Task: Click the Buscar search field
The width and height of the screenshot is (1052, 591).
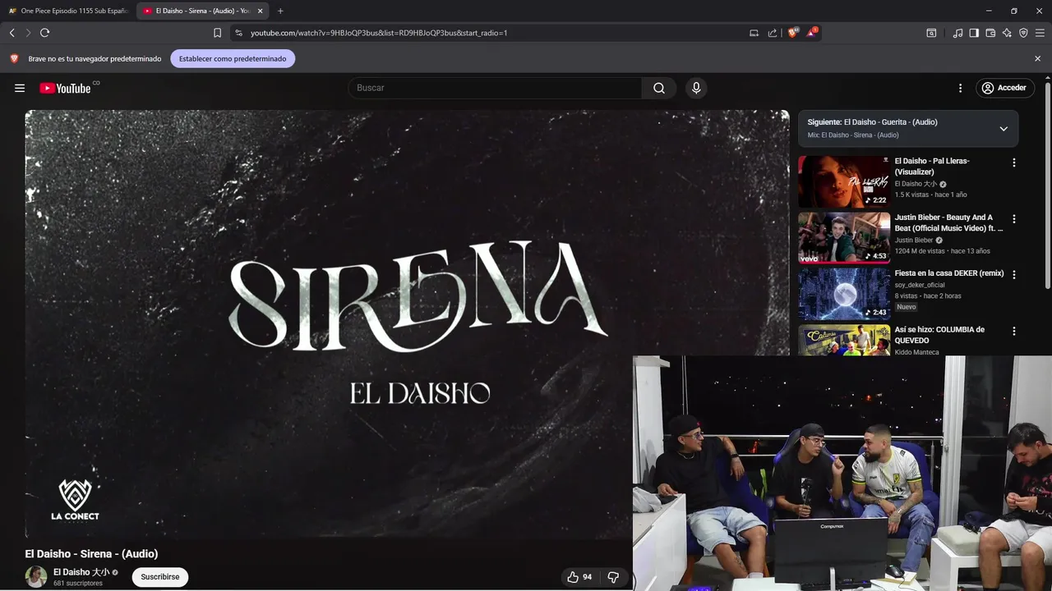Action: [495, 88]
